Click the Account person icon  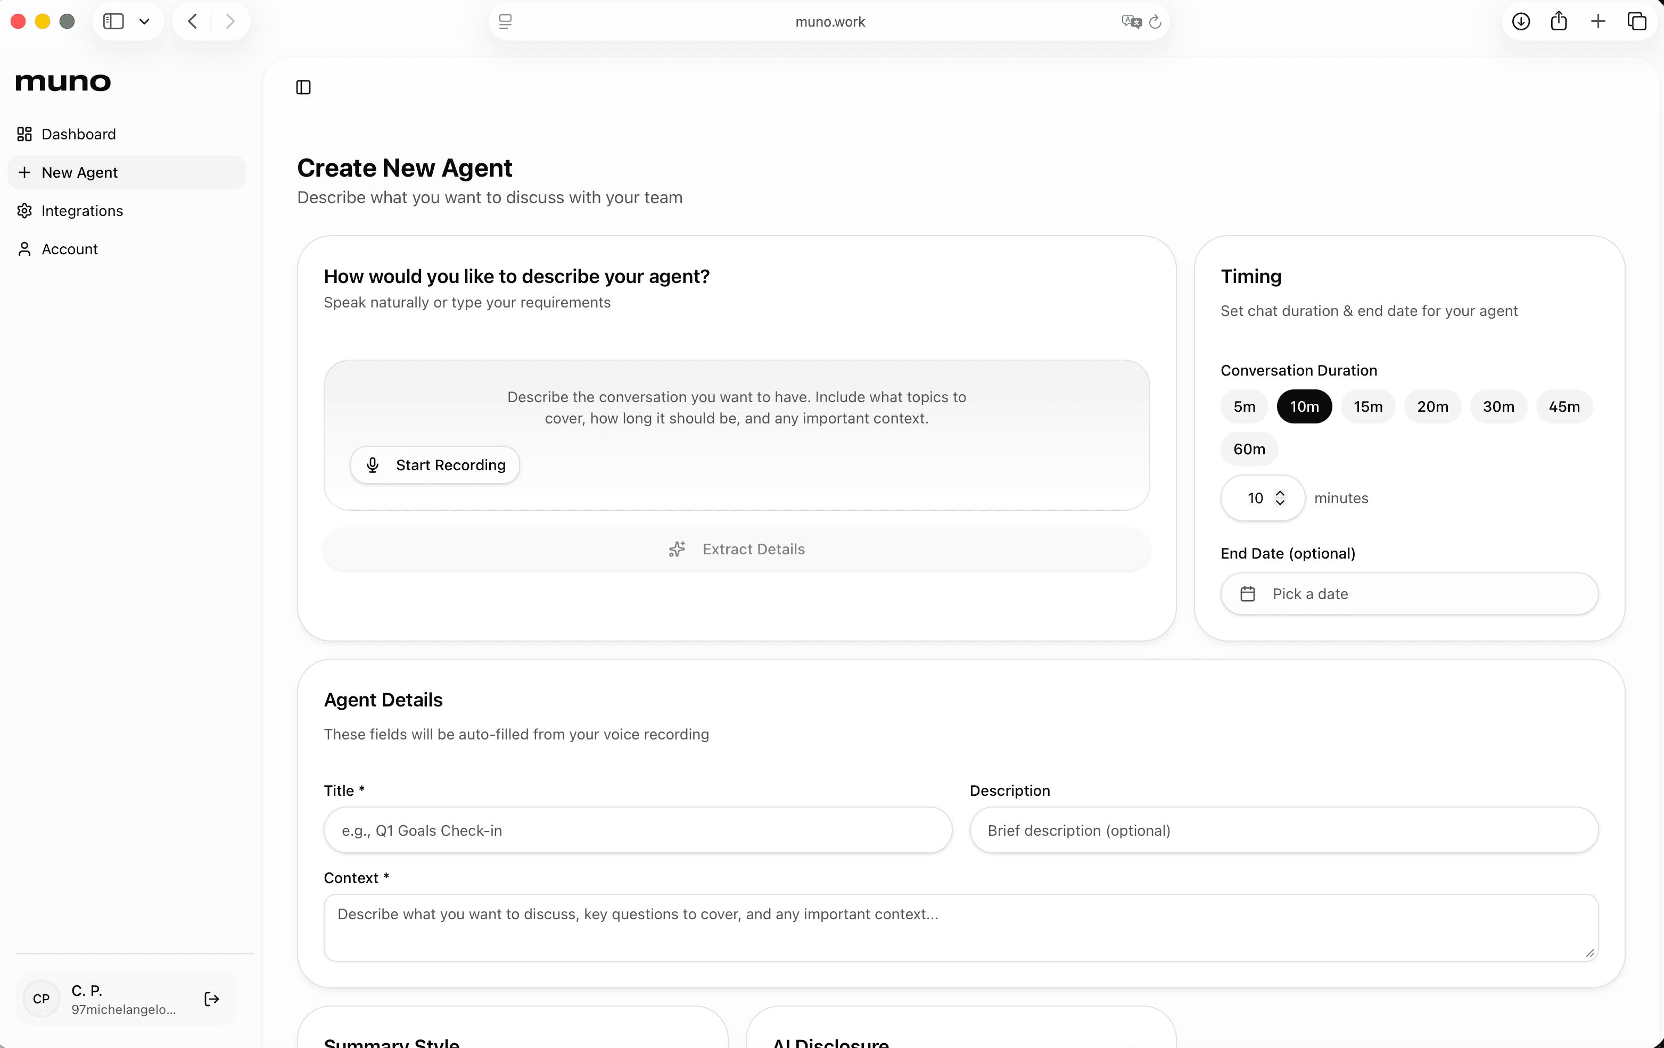pos(25,248)
